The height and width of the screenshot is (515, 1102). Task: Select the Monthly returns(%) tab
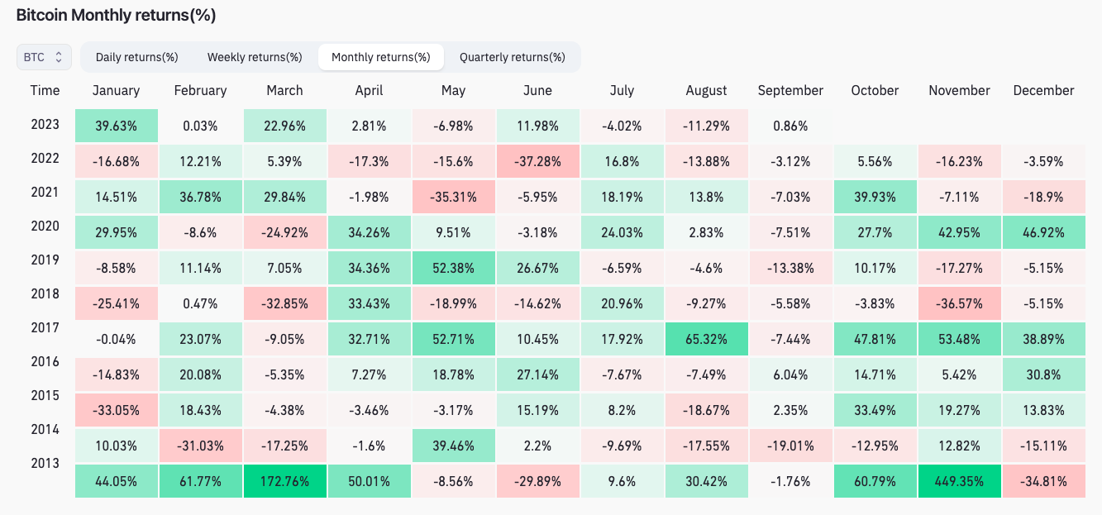[381, 57]
